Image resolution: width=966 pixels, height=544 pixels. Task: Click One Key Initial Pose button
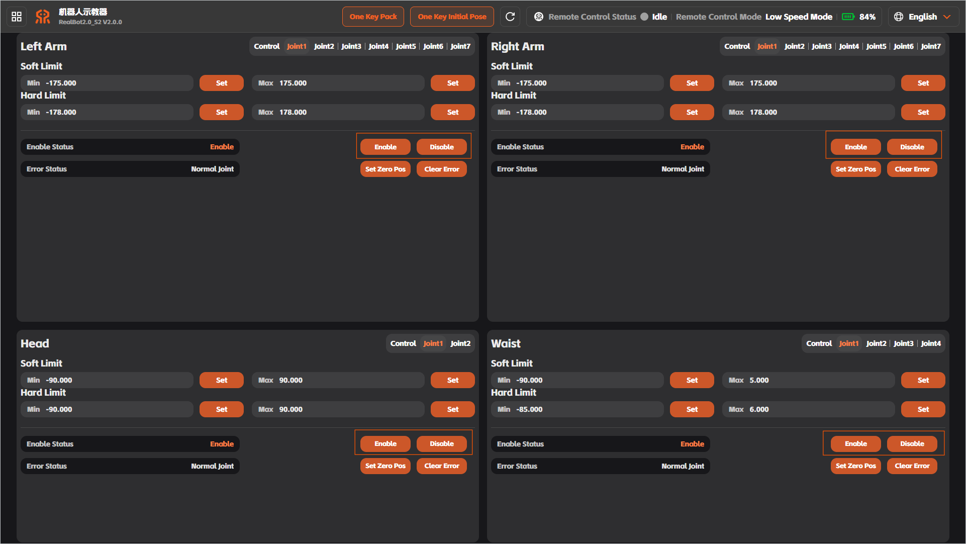[452, 17]
